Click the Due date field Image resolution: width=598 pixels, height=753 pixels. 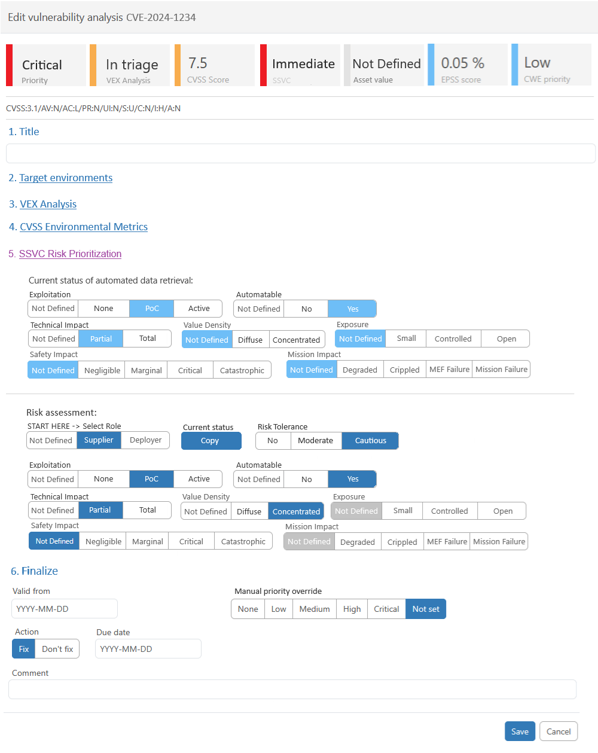click(x=148, y=649)
